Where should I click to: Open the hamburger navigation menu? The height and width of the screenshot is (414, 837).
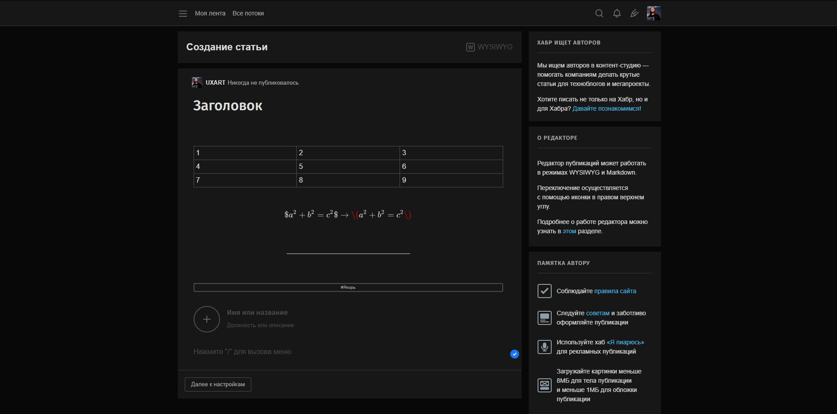[x=183, y=14]
